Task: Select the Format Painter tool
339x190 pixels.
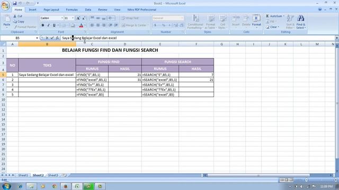Action: click(25, 27)
